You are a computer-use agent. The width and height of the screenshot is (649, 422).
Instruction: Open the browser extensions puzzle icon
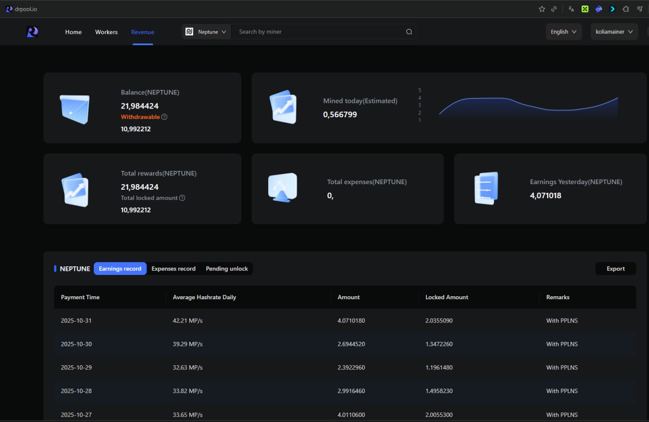pyautogui.click(x=626, y=9)
